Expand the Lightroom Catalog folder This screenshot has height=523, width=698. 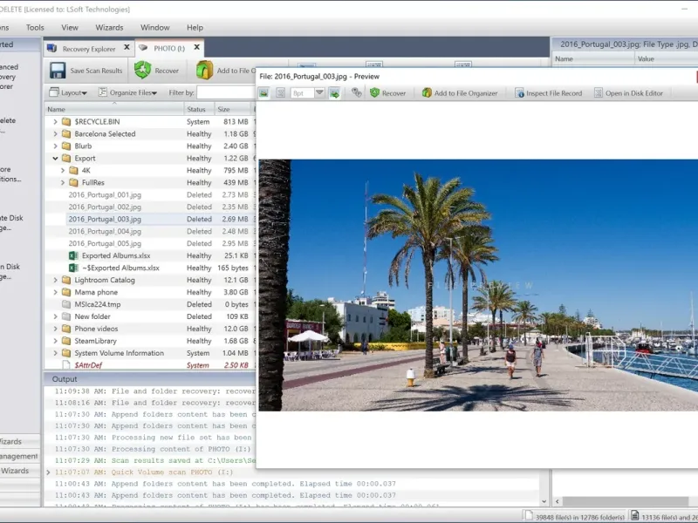56,281
